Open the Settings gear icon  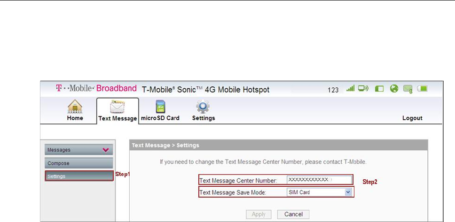[x=203, y=107]
